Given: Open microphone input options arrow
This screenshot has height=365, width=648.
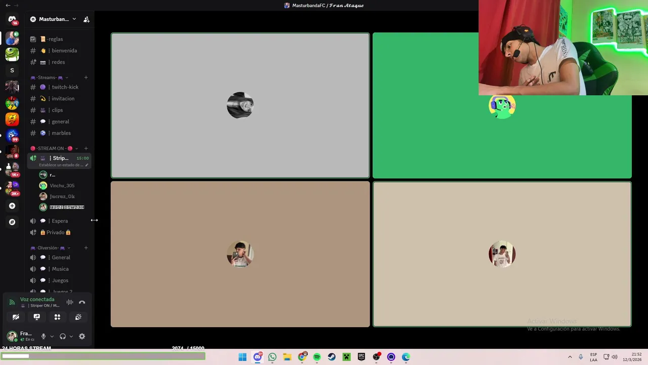Looking at the screenshot, I should click(52, 336).
